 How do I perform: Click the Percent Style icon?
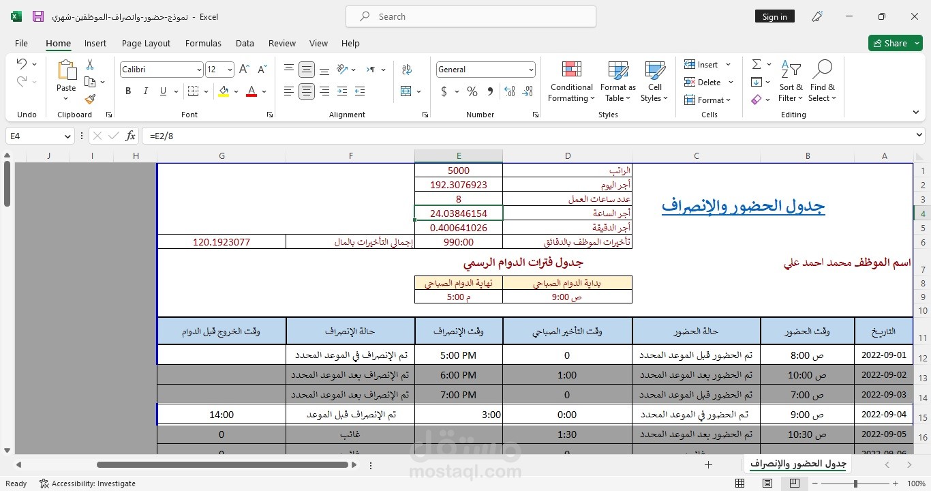(x=472, y=91)
